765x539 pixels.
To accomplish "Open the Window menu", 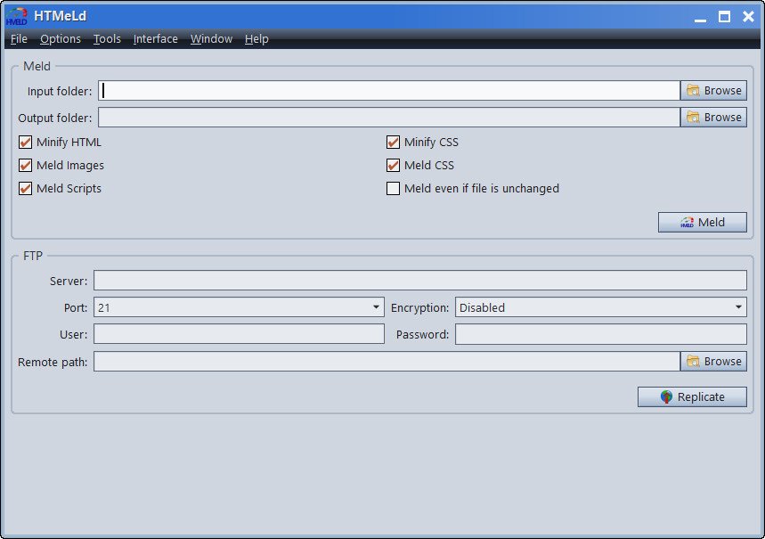I will (x=211, y=38).
